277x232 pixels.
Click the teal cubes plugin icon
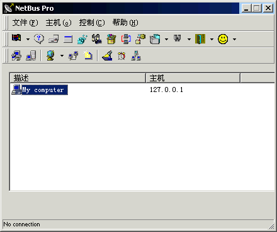coord(82,39)
